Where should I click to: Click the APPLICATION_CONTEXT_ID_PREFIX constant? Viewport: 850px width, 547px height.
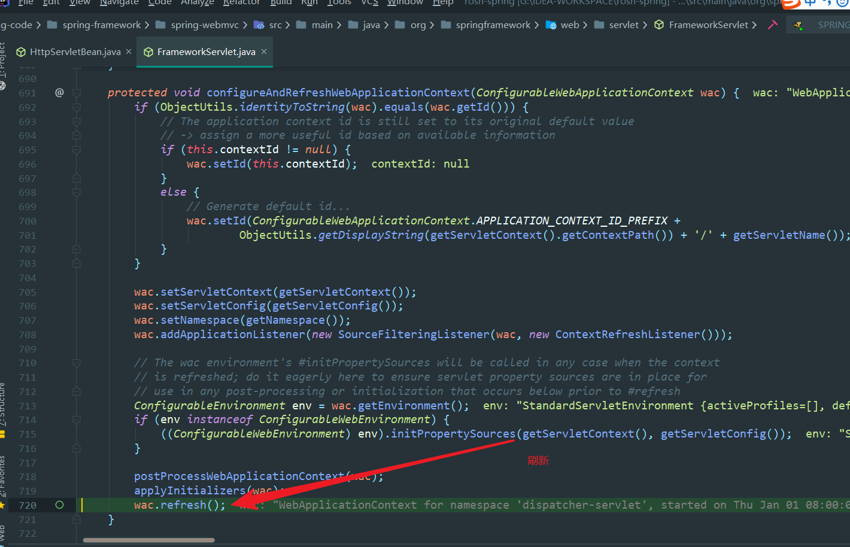[x=572, y=220]
